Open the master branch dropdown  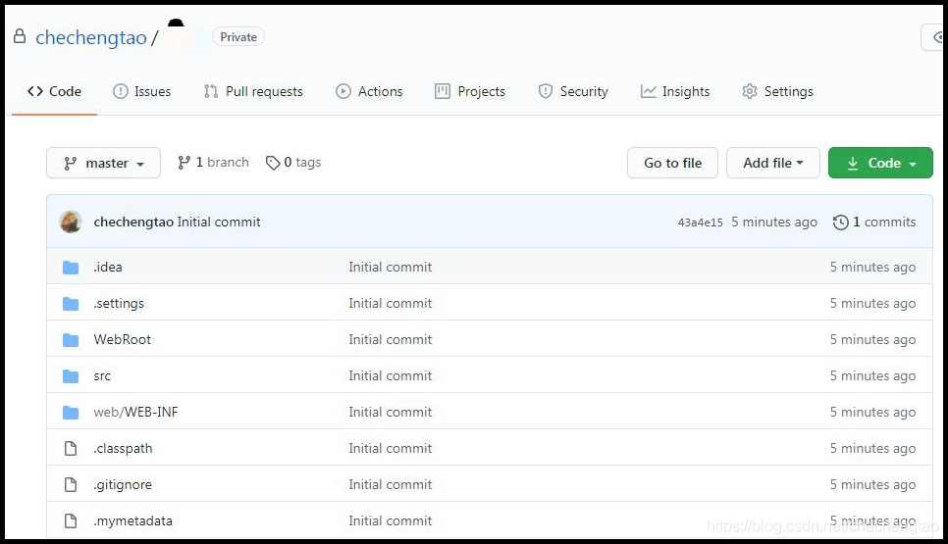[103, 163]
